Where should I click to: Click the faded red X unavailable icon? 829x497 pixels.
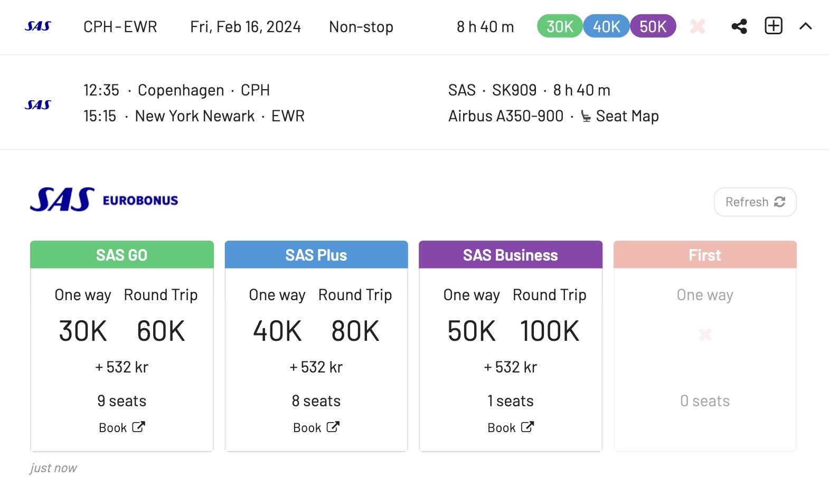tap(698, 26)
